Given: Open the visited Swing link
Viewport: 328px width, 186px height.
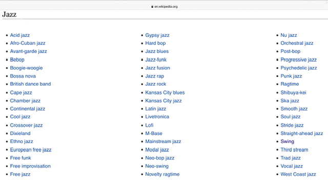Looking at the screenshot, I should 287,142.
